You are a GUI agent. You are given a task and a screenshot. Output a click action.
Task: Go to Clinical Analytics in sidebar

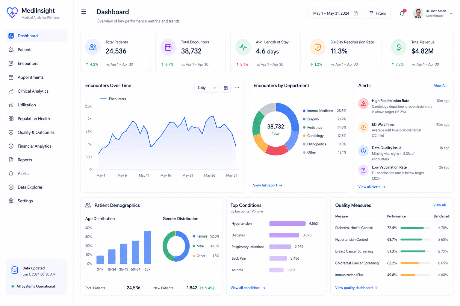tap(37, 91)
